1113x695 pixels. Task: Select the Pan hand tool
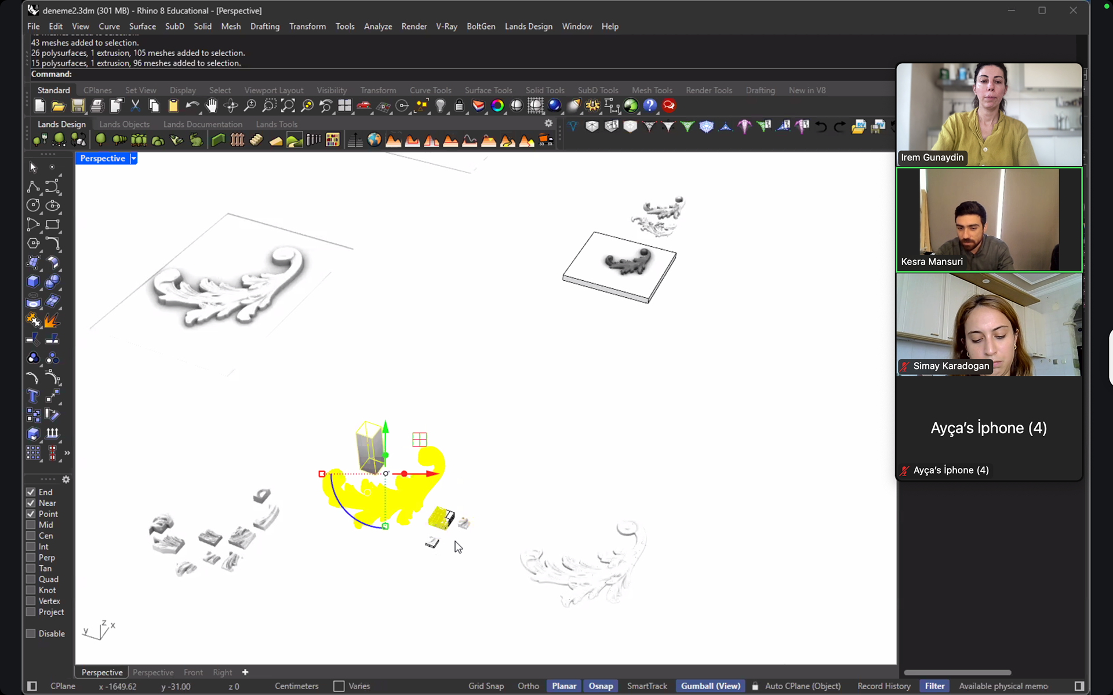pyautogui.click(x=212, y=105)
